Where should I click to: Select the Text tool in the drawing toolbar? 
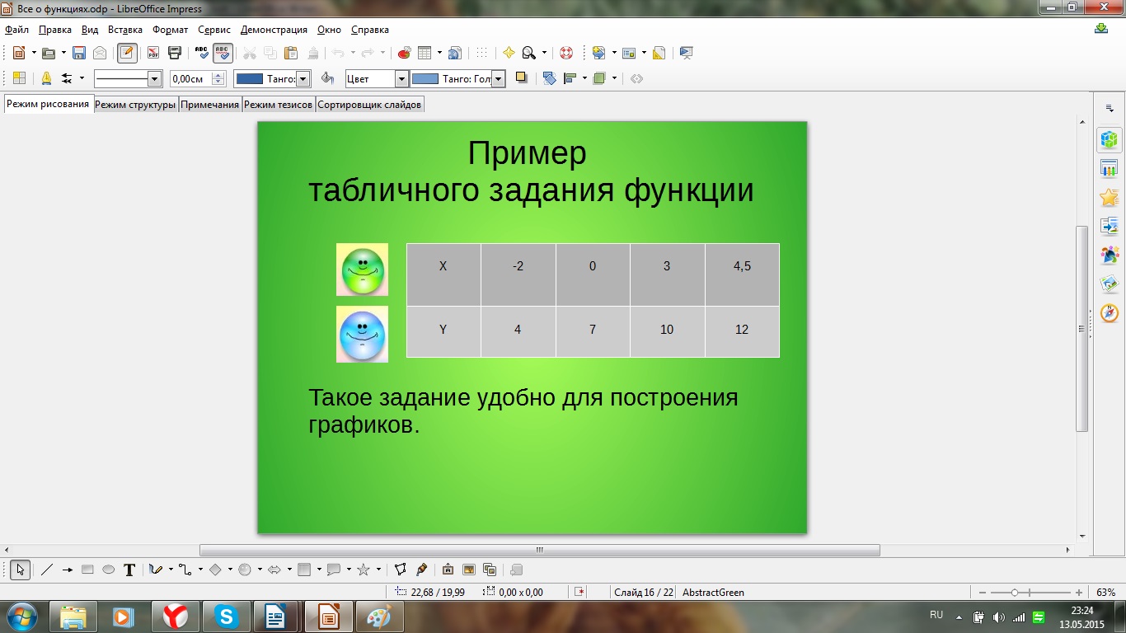pyautogui.click(x=129, y=570)
